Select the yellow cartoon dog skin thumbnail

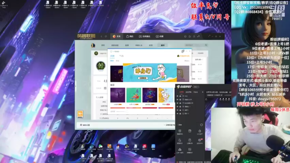pyautogui.click(x=166, y=95)
